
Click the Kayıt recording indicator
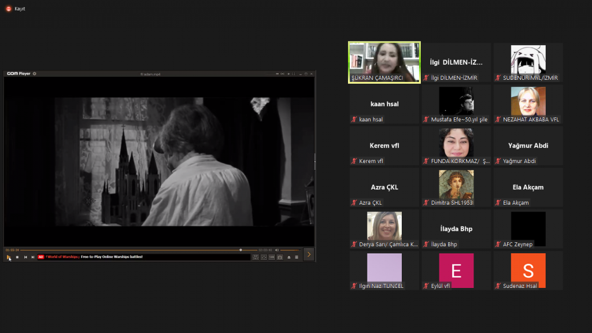pos(13,9)
